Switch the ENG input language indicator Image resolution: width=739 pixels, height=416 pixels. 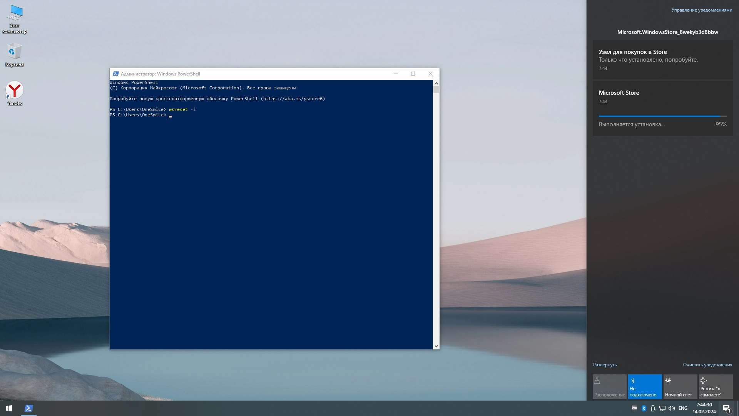coord(683,408)
